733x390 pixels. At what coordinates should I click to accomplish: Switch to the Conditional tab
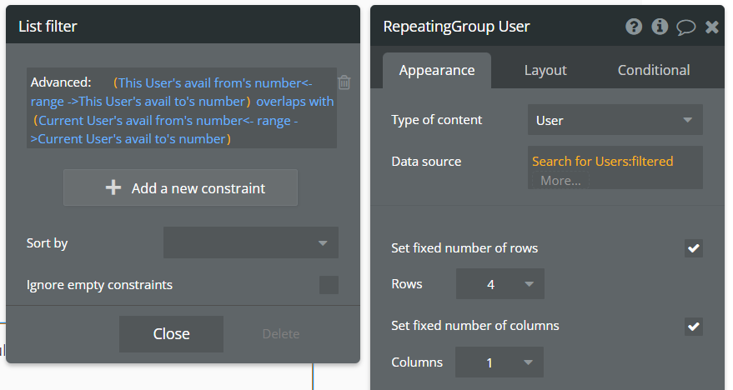tap(654, 71)
